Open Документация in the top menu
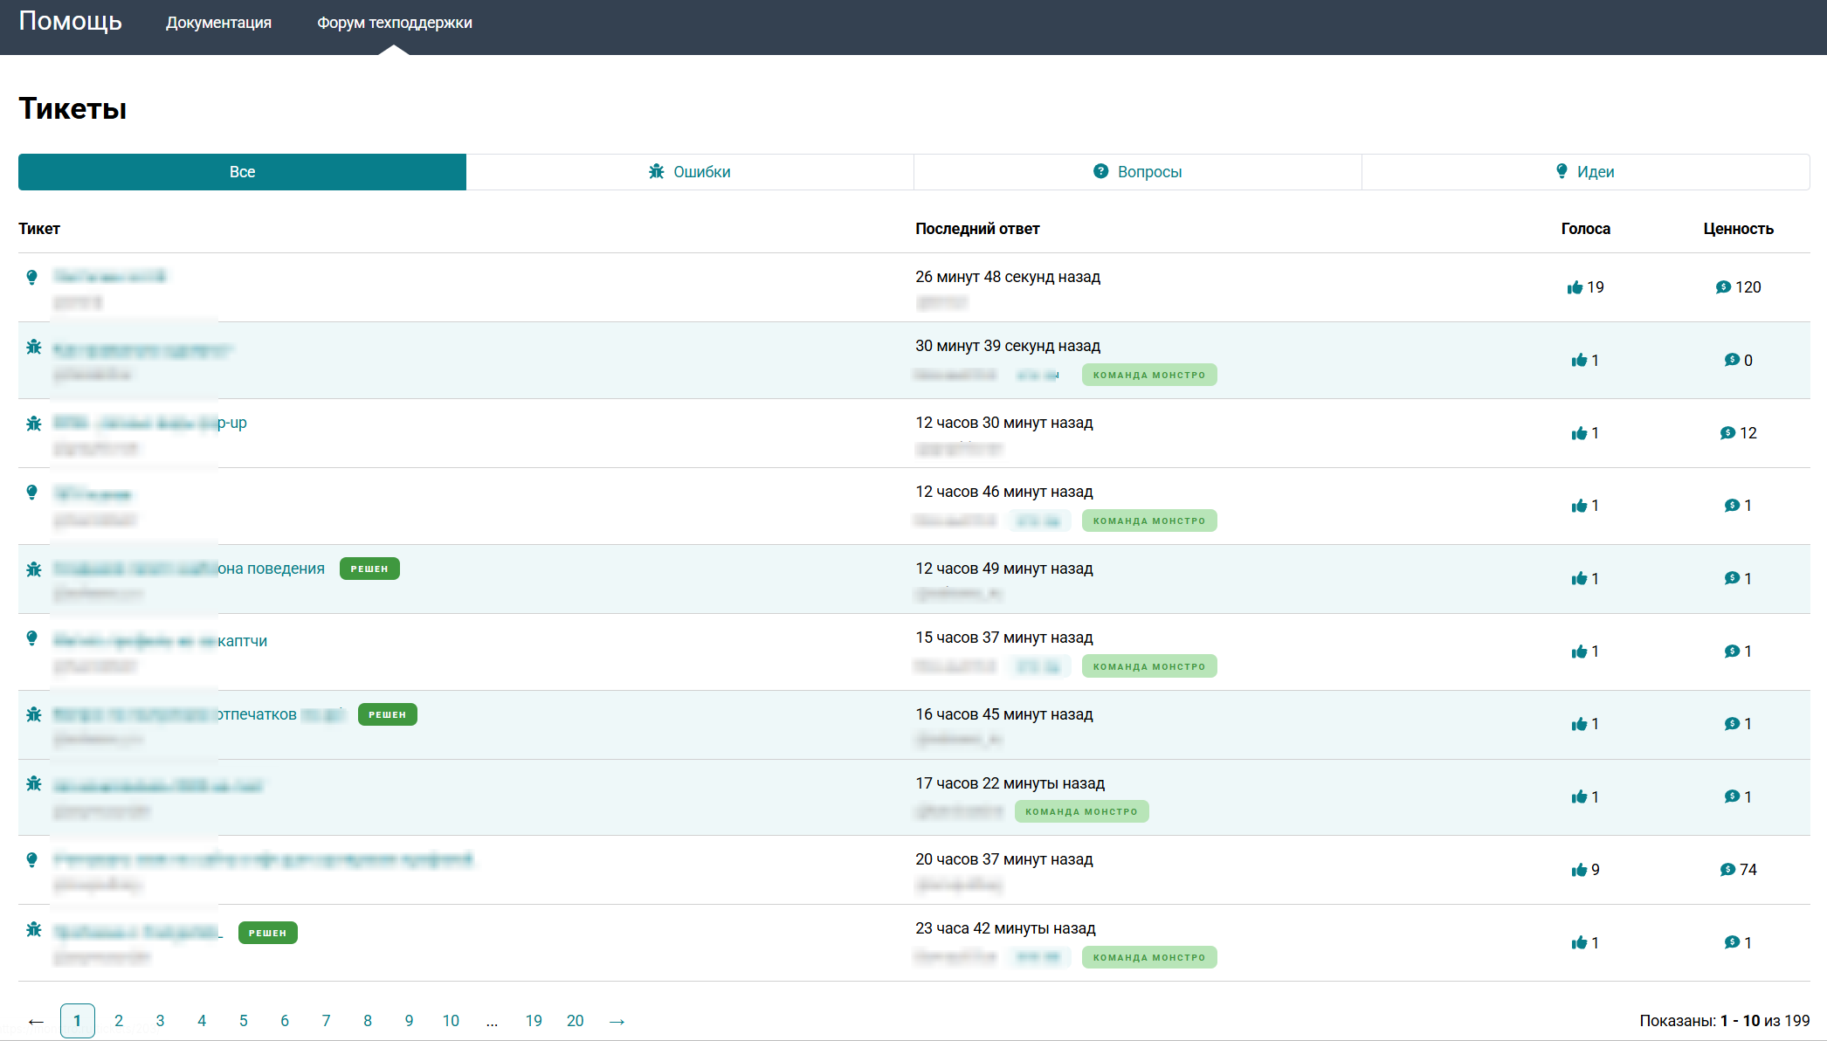This screenshot has height=1041, width=1827. pyautogui.click(x=218, y=23)
